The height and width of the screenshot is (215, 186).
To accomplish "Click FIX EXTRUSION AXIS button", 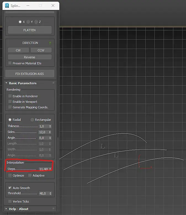I will click(30, 74).
